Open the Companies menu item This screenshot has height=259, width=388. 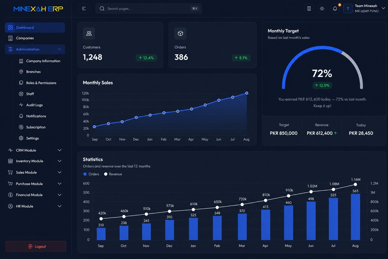(x=35, y=38)
